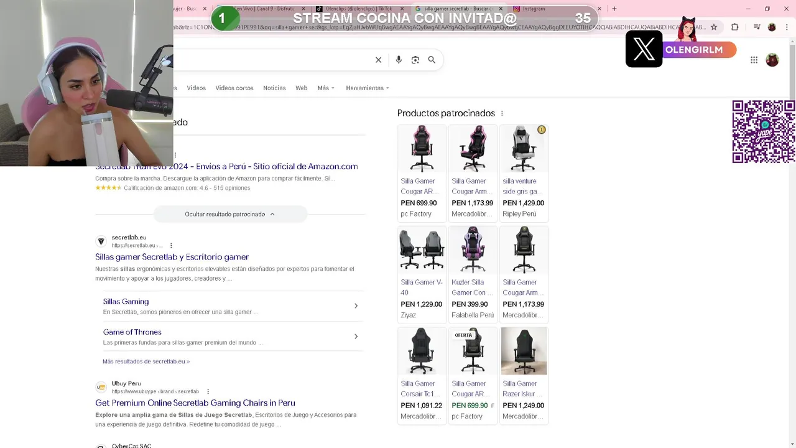The height and width of the screenshot is (448, 796).
Task: Open the Silla Gamer V-40 product image
Action: coord(422,250)
